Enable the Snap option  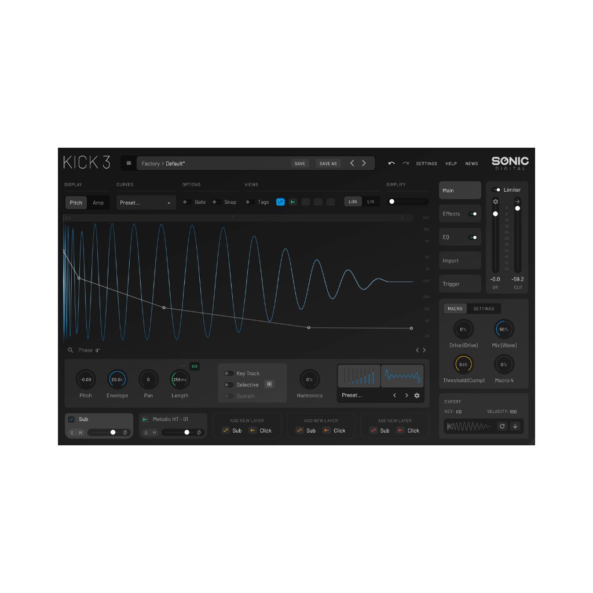[x=216, y=202]
